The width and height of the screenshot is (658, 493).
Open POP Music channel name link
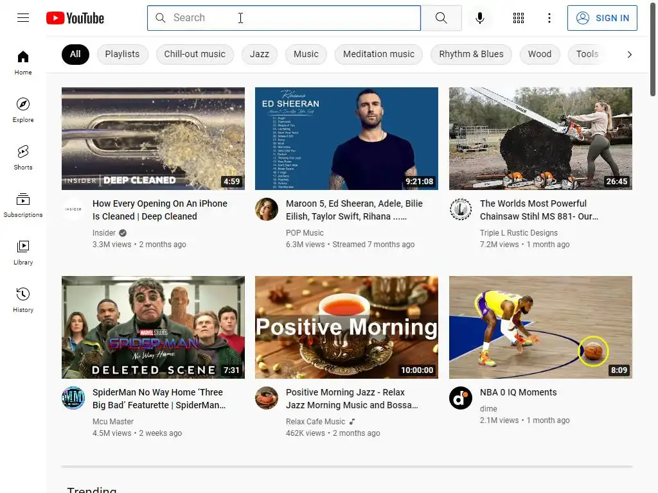point(305,233)
